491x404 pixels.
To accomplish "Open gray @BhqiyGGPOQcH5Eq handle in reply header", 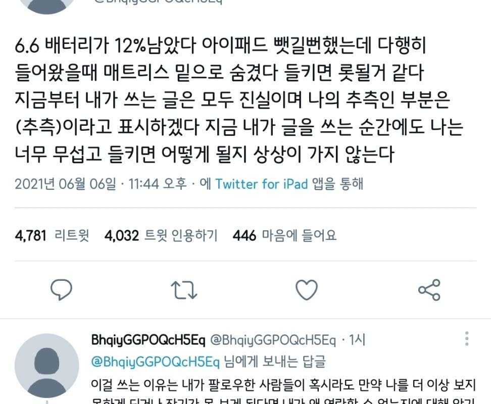I will pos(273,340).
